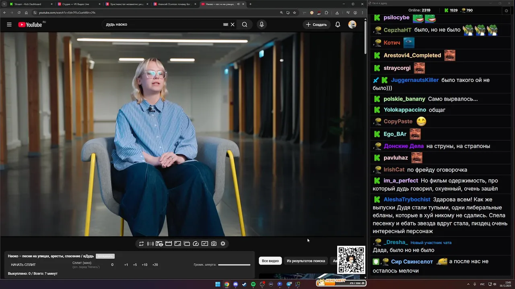515x289 pixels.
Task: Open Windows Start menu
Action: 218,284
